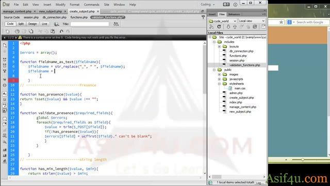Click the syntax error warning triangle icon

click(x=20, y=37)
